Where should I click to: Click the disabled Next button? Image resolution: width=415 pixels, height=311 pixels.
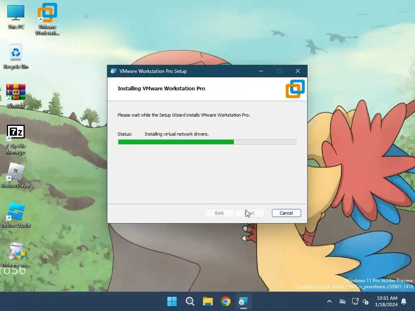[x=250, y=213]
